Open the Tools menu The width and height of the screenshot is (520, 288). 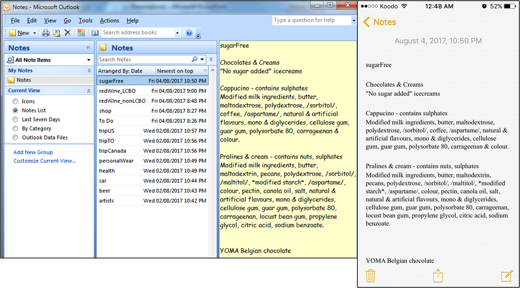click(x=85, y=21)
